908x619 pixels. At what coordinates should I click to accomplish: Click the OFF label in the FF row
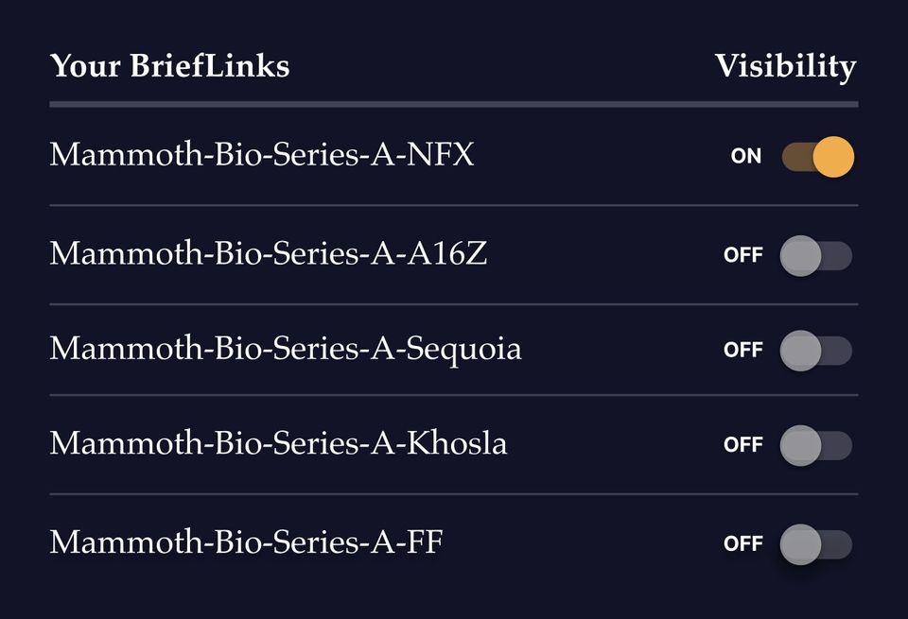click(743, 544)
